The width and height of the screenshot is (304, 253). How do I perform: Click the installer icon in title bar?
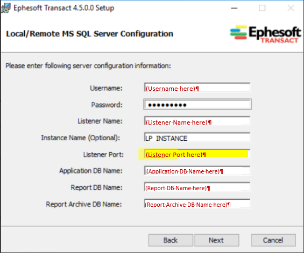pos(5,8)
